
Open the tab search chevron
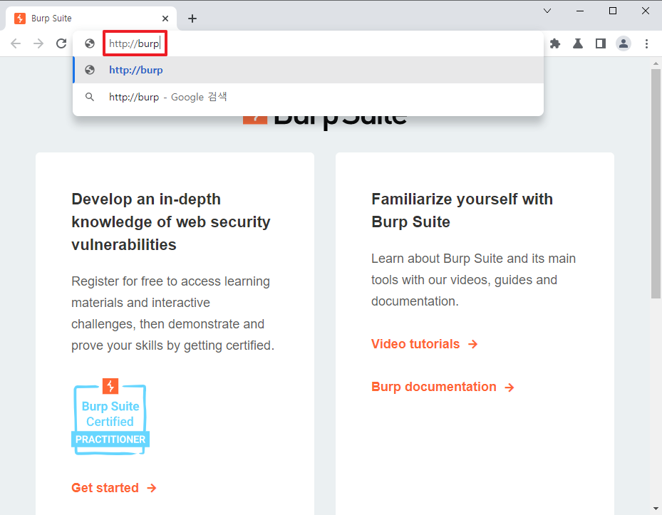[x=547, y=11]
